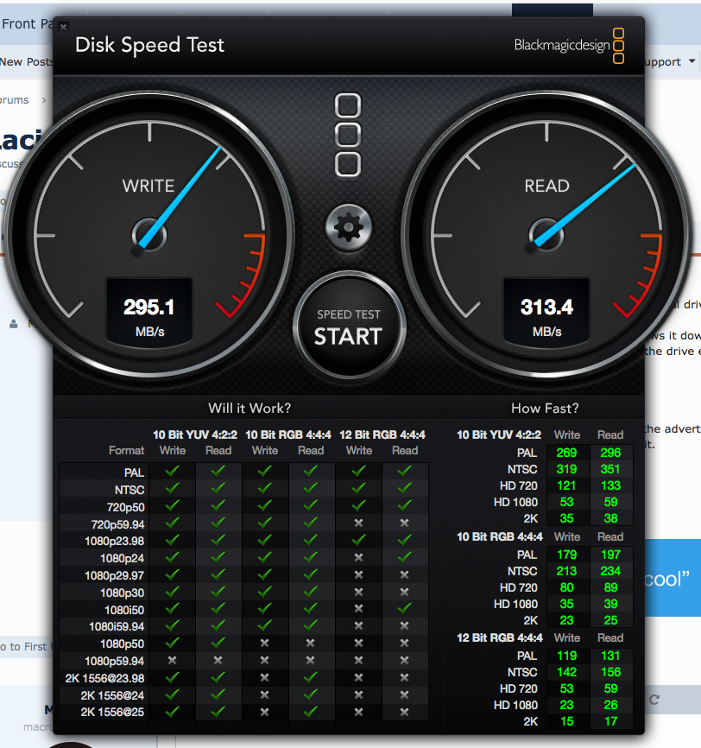Screen dimensions: 701x748
Task: Open the Support dropdown in browser window
Action: tap(670, 62)
